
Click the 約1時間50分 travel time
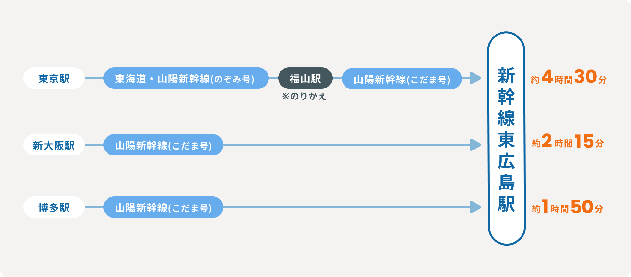click(x=568, y=207)
